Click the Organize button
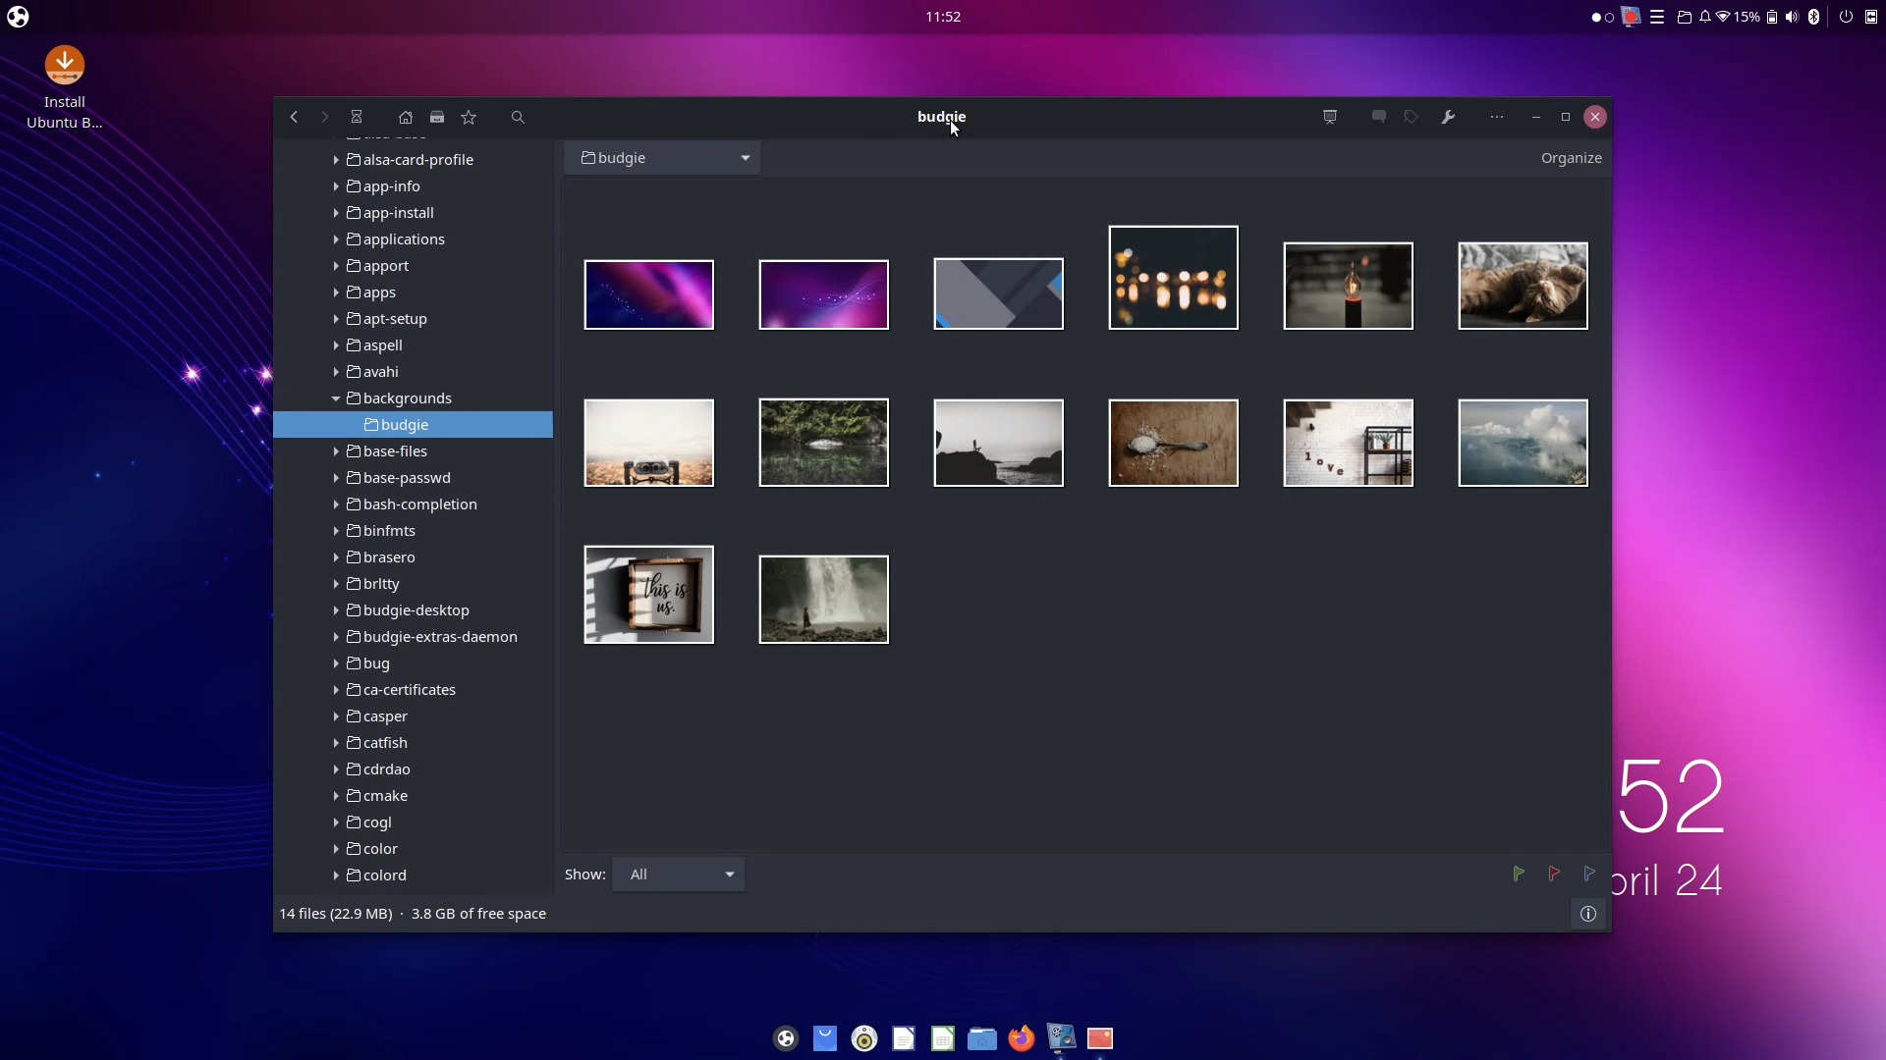Image resolution: width=1886 pixels, height=1060 pixels. [x=1571, y=158]
